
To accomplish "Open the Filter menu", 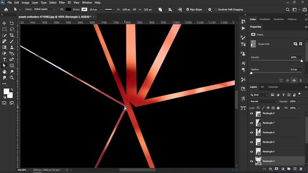I will pyautogui.click(x=62, y=2).
